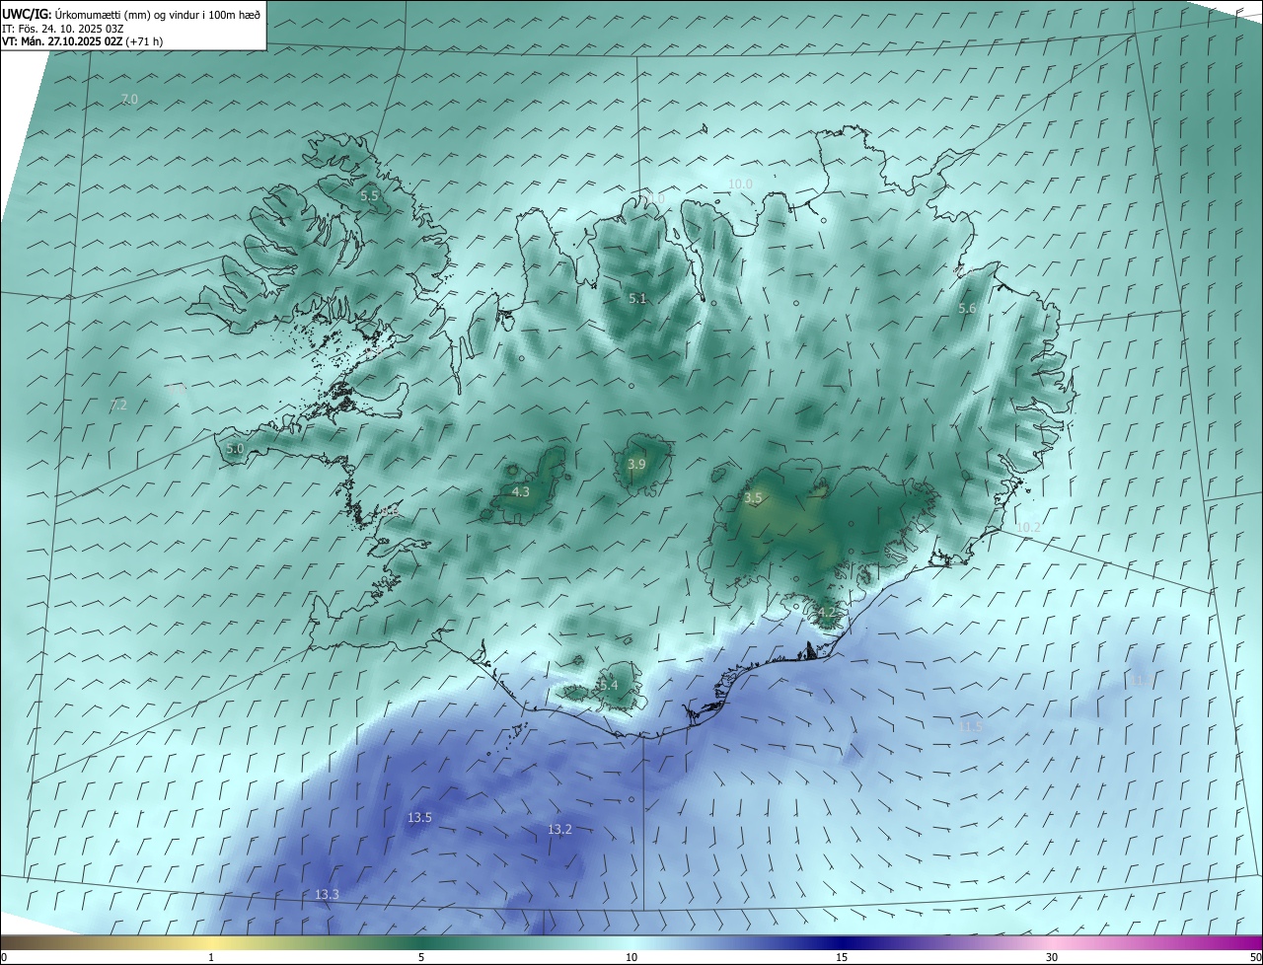Click the colour scale tick label 0

pos(4,958)
